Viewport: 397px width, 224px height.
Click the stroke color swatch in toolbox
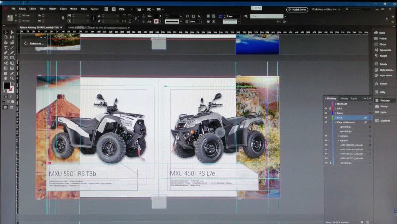(x=10, y=90)
